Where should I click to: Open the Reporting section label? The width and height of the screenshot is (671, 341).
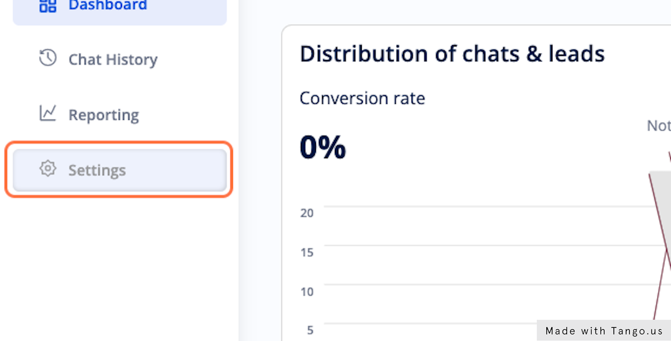click(103, 115)
